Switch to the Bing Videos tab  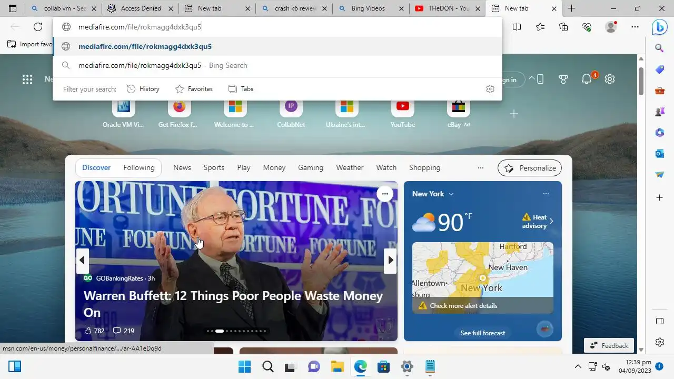tap(371, 8)
